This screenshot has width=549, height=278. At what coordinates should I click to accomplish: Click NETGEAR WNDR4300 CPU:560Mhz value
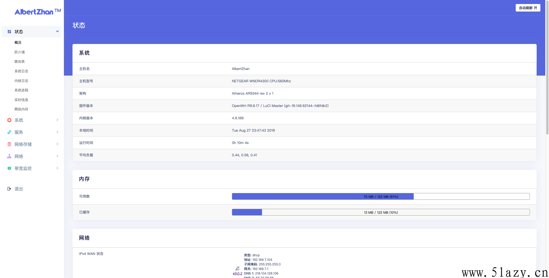point(261,81)
